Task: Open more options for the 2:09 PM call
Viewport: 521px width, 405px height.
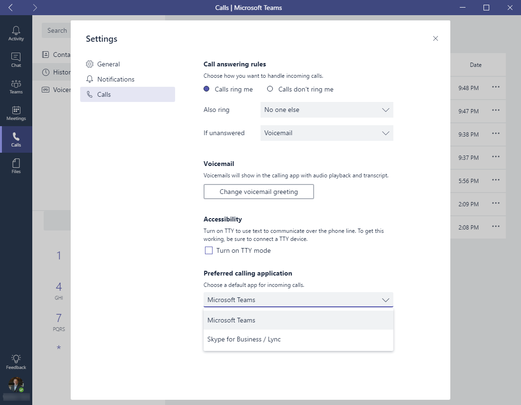Action: coord(496,203)
